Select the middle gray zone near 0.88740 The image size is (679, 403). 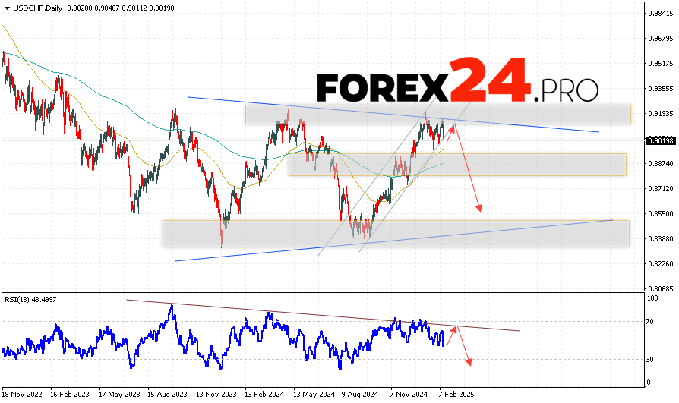pyautogui.click(x=532, y=165)
